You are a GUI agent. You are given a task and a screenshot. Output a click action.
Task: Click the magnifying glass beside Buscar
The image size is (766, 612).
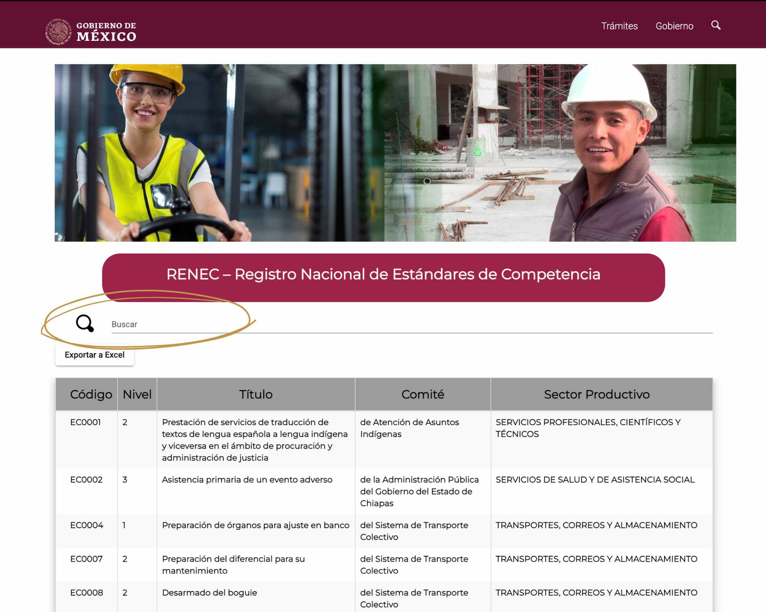click(x=85, y=324)
